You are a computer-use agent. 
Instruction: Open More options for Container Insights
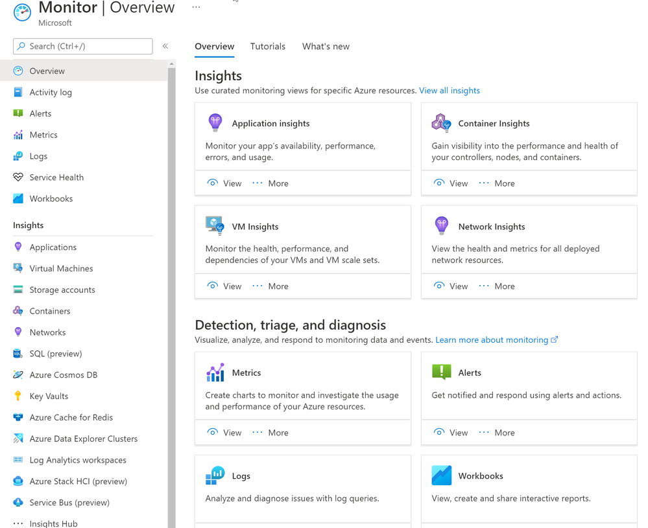click(497, 183)
